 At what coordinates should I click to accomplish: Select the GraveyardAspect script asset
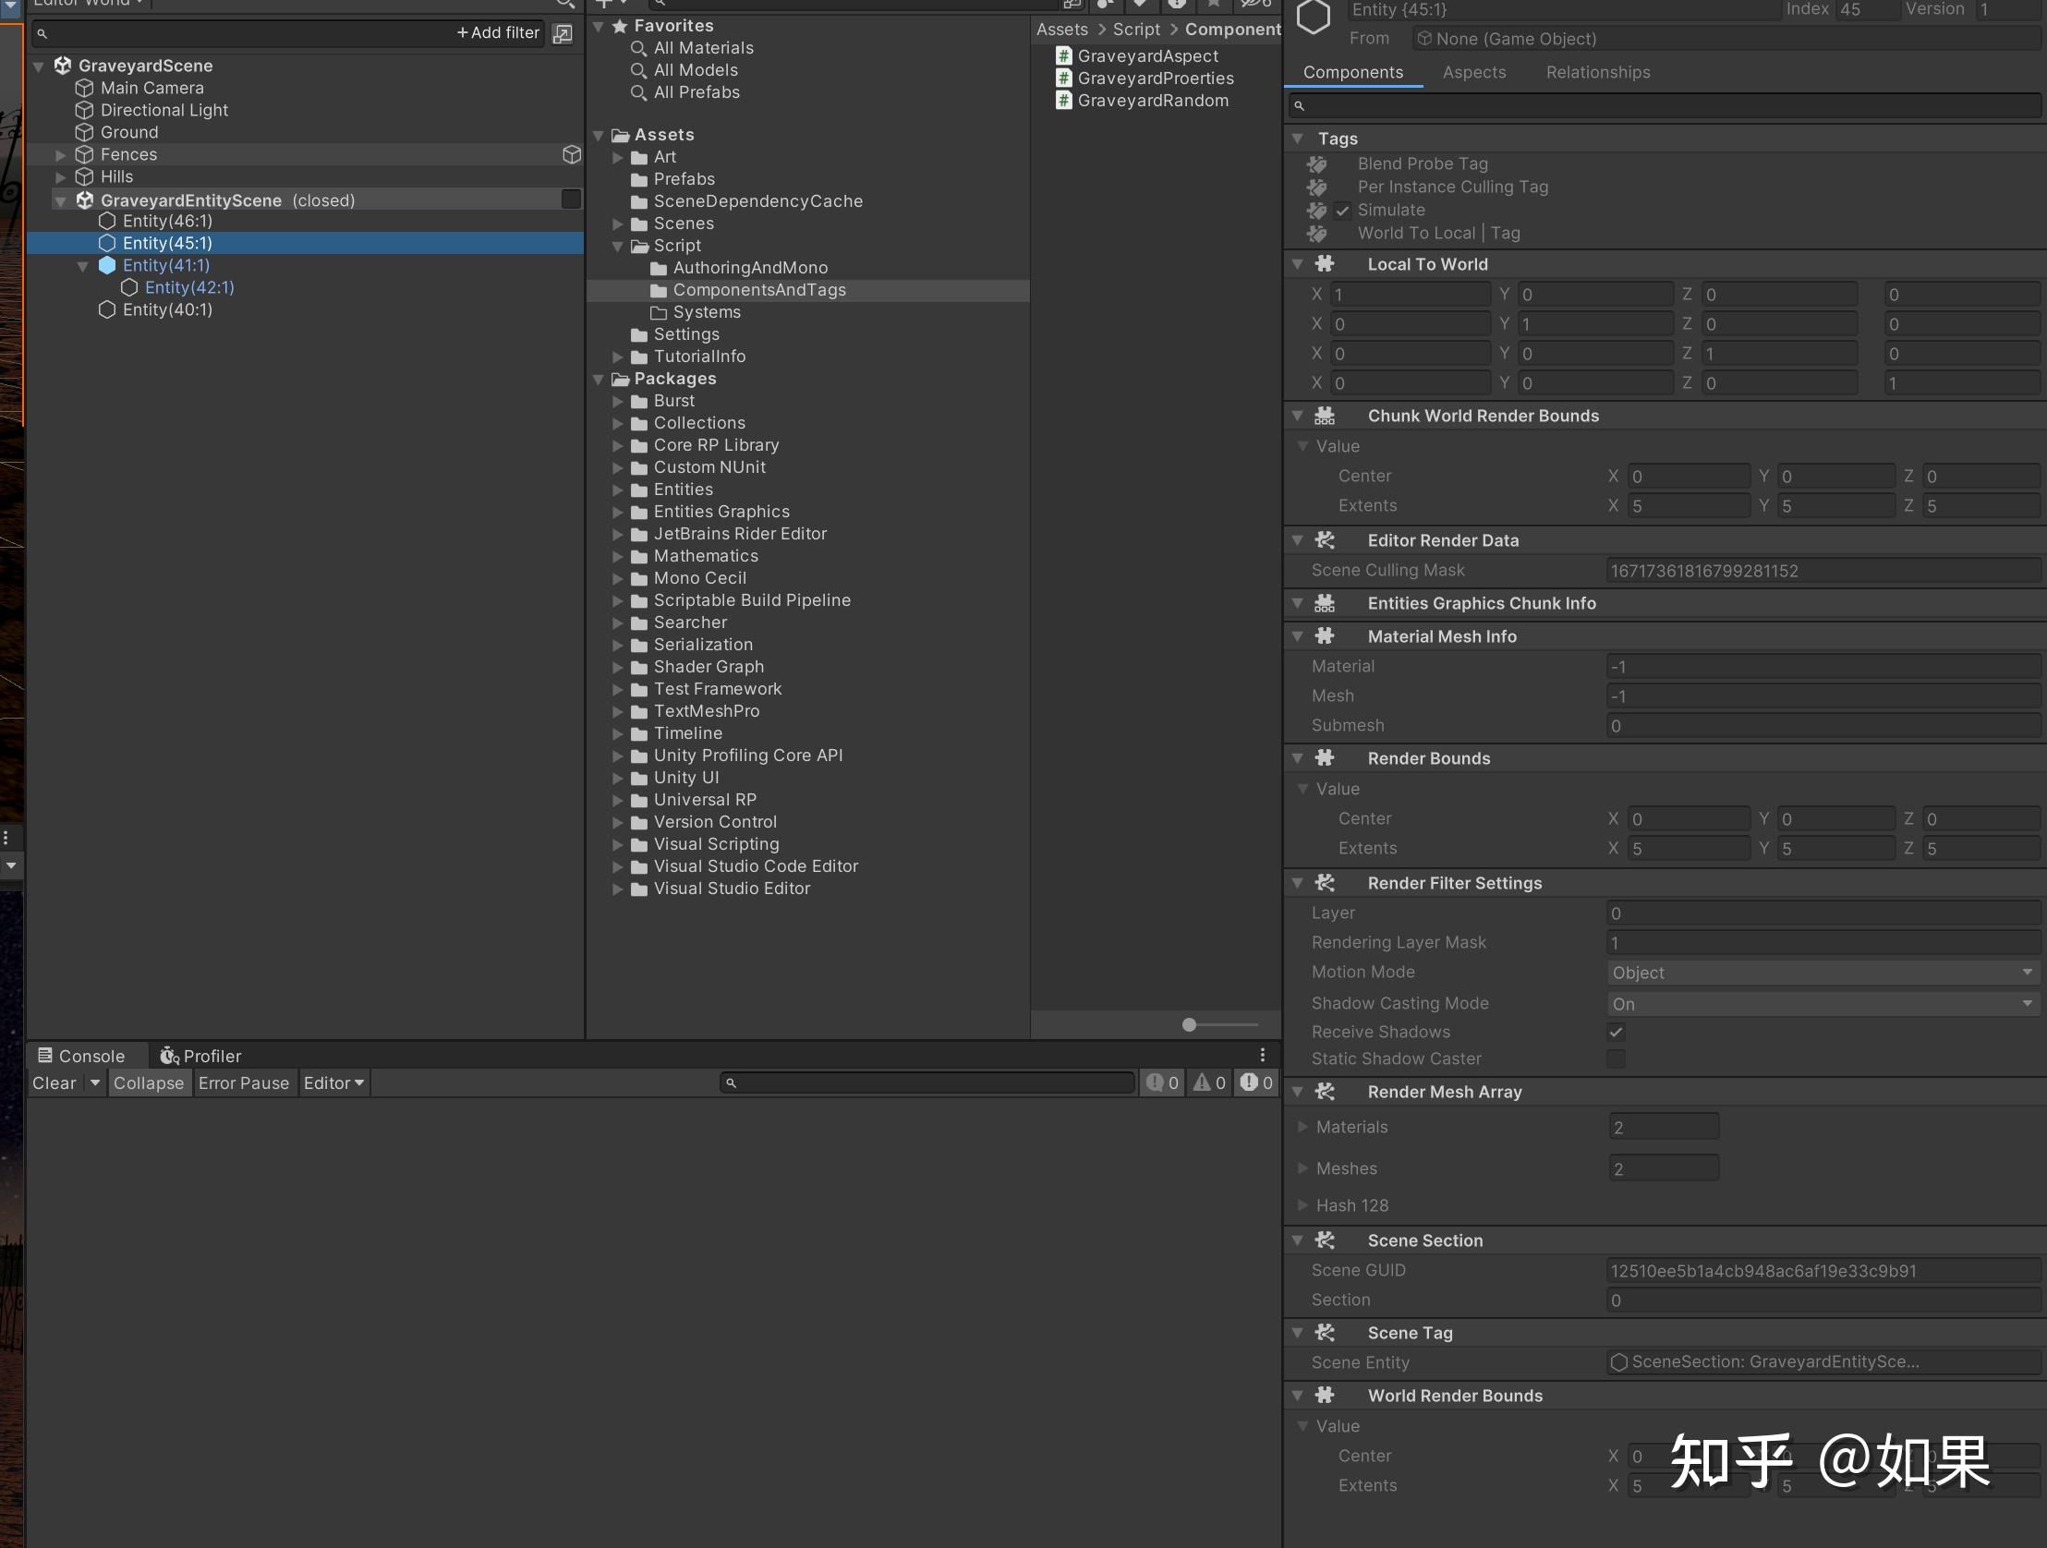[x=1147, y=55]
